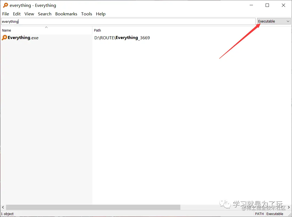Click the scroll right arrow
Image resolution: width=292 pixels, height=217 pixels.
pyautogui.click(x=289, y=207)
